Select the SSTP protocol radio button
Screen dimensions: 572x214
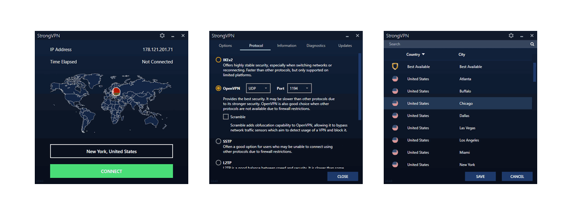pyautogui.click(x=218, y=141)
